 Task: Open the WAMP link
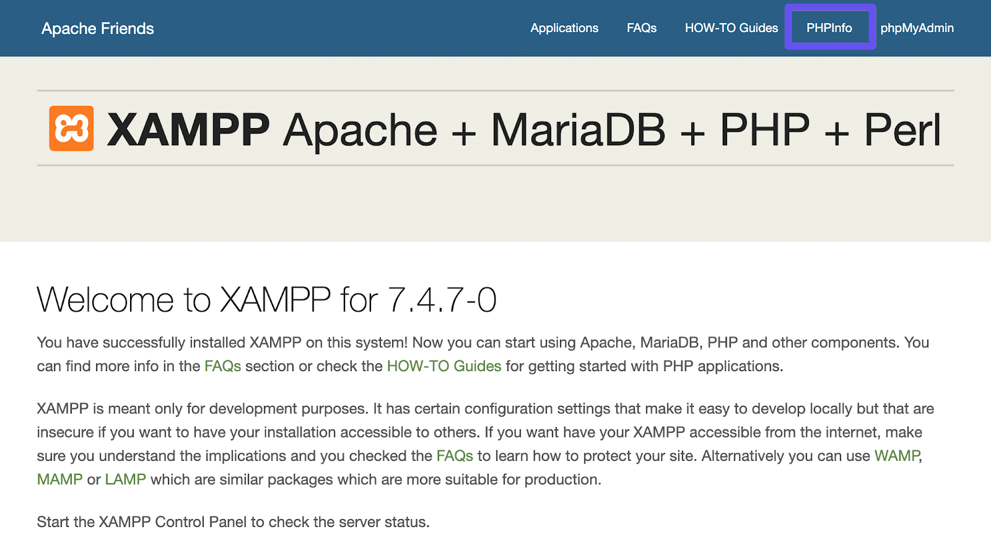(x=896, y=456)
